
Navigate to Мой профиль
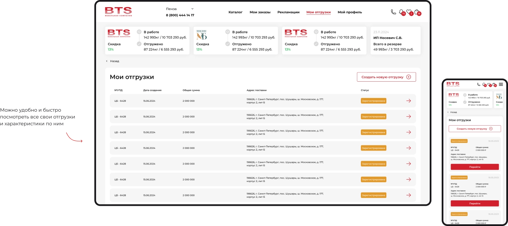349,12
